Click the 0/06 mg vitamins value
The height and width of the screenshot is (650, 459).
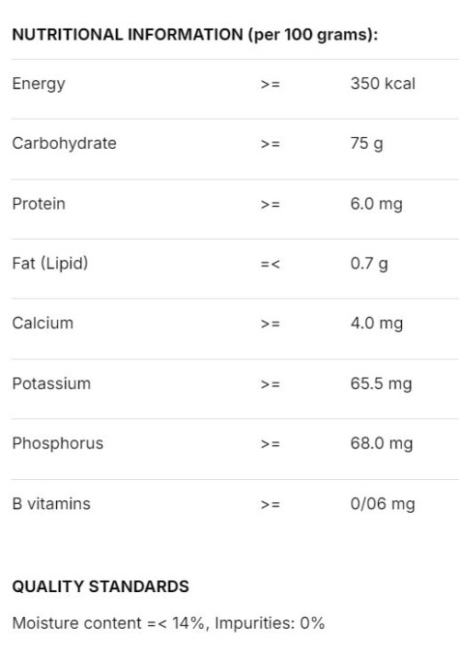383,505
